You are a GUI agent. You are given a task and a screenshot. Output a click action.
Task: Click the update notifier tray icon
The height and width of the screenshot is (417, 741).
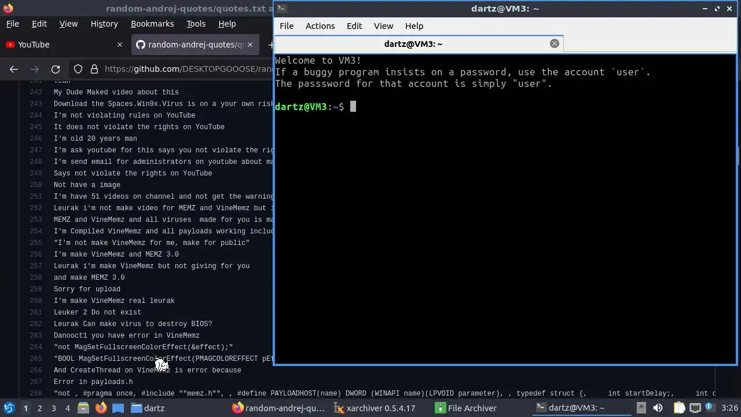point(709,407)
